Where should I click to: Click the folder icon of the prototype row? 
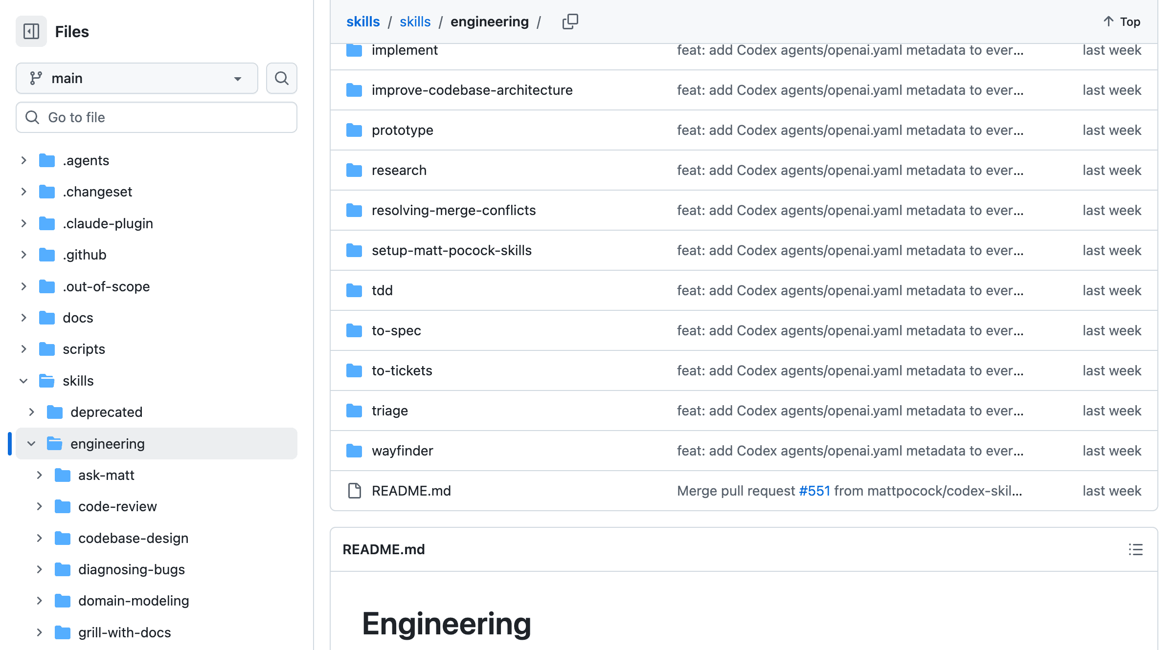point(354,130)
